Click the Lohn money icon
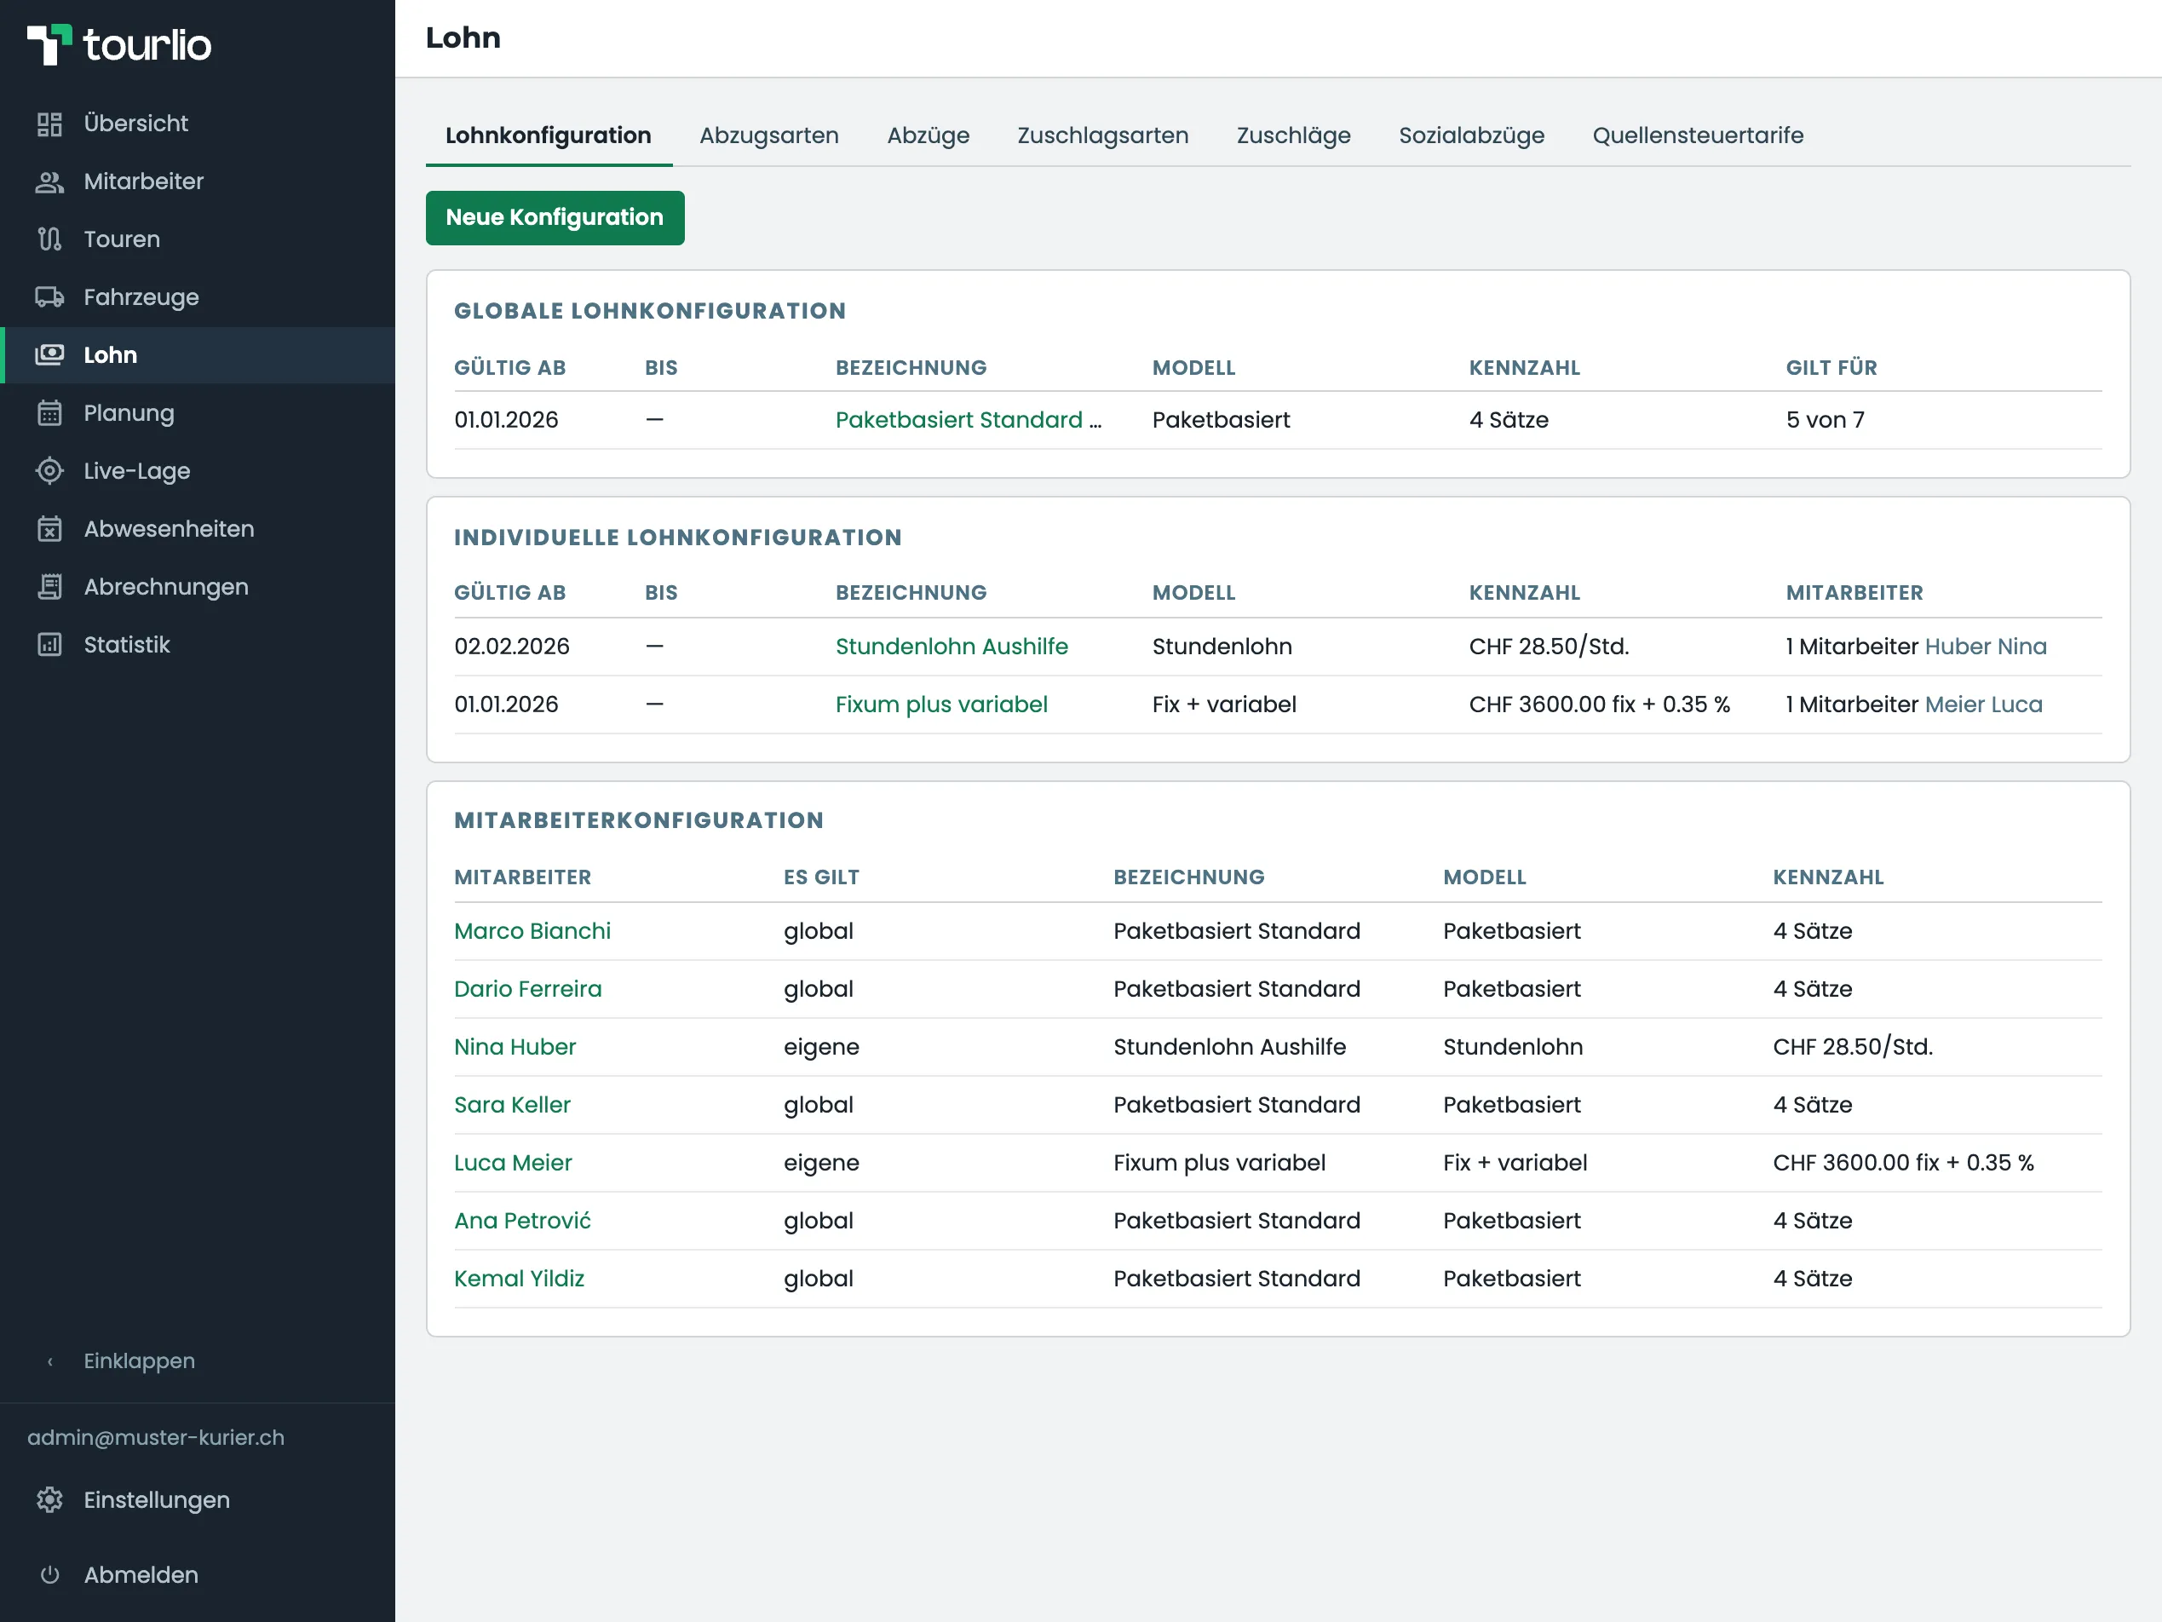The width and height of the screenshot is (2162, 1622). tap(50, 355)
